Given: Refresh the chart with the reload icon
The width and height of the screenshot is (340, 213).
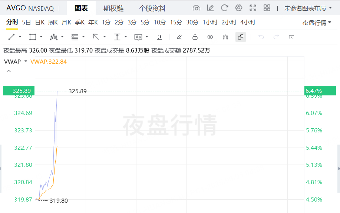Looking at the screenshot, I should 224,8.
